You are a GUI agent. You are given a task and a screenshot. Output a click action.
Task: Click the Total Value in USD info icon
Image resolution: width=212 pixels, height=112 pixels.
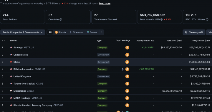(161, 19)
